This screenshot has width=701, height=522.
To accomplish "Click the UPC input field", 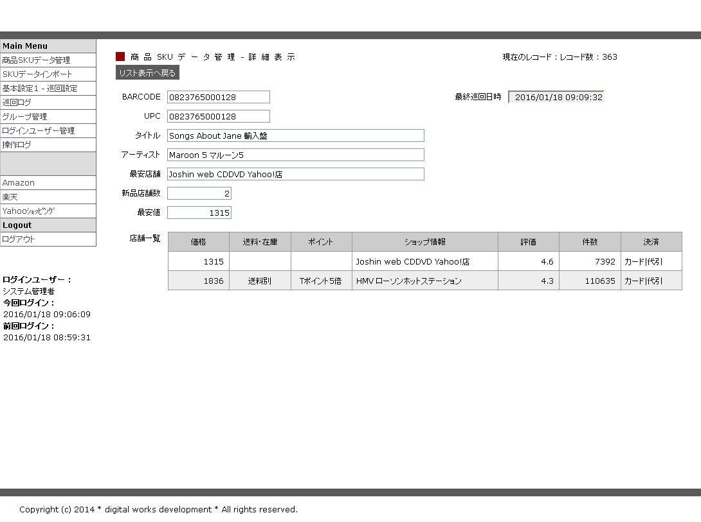I will point(219,116).
